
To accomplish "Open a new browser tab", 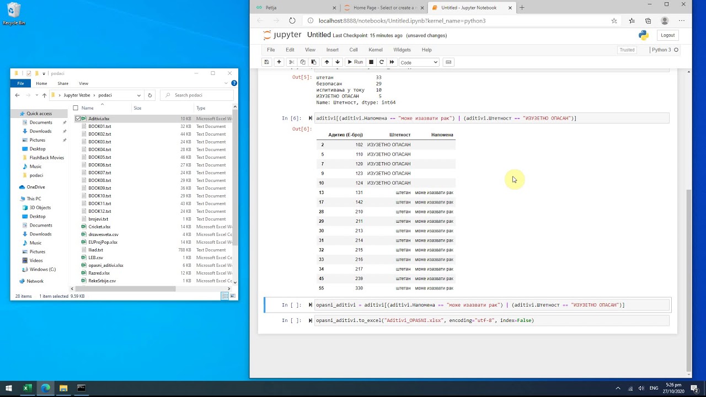I will point(522,8).
